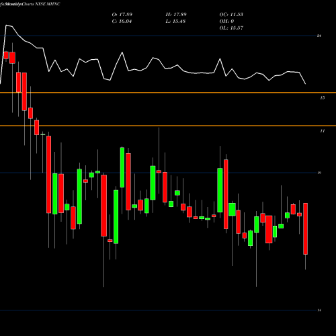The image size is (336, 336).
Task: Click the 'OH: 0' readout
Action: [226, 22]
